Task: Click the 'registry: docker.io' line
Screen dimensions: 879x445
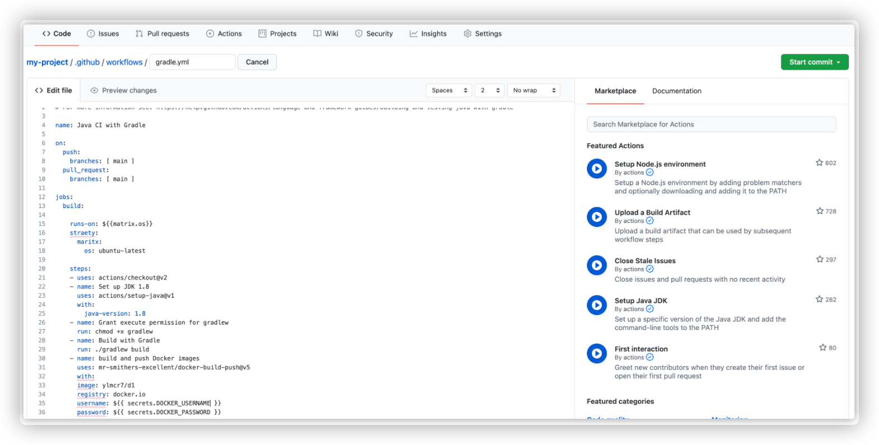Action: click(x=111, y=395)
